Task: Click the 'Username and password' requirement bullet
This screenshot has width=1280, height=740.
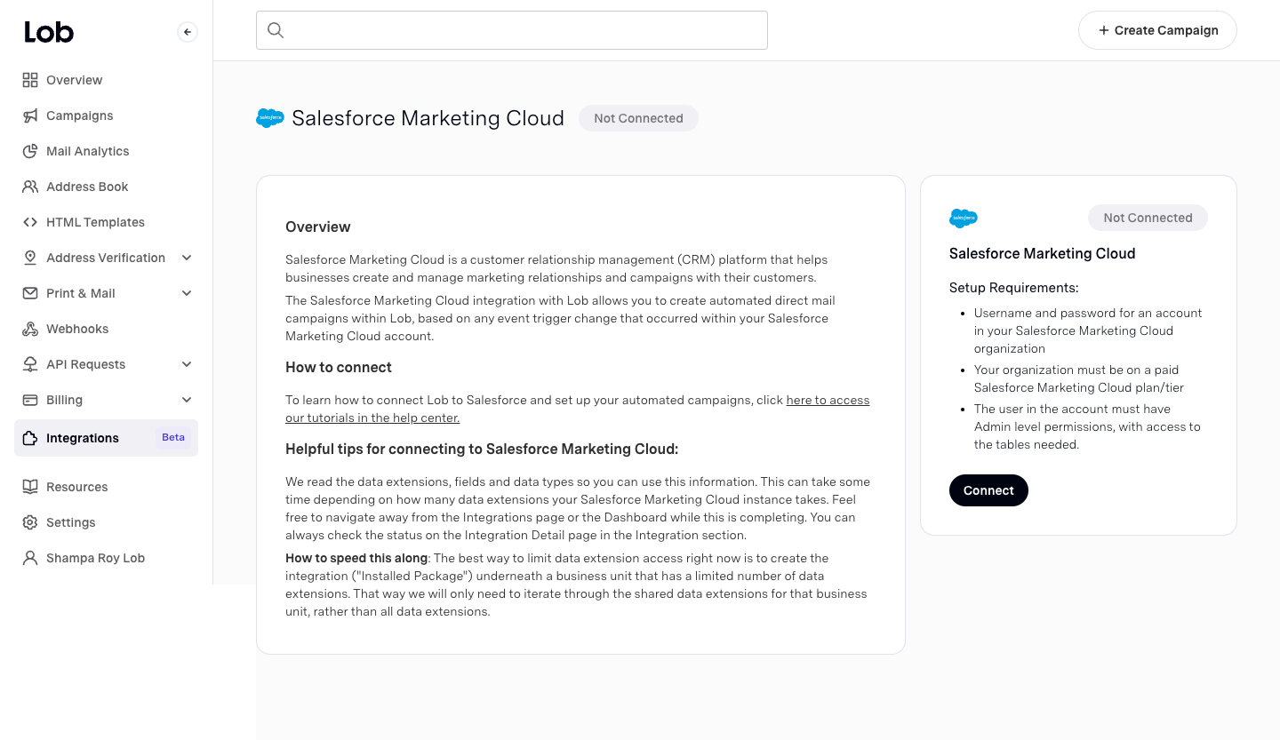Action: (1088, 330)
